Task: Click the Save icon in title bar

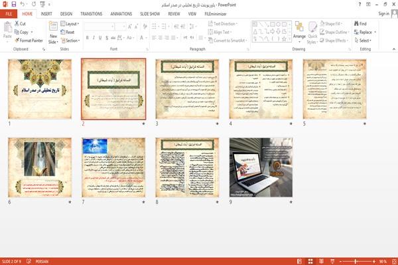Action: [14, 4]
